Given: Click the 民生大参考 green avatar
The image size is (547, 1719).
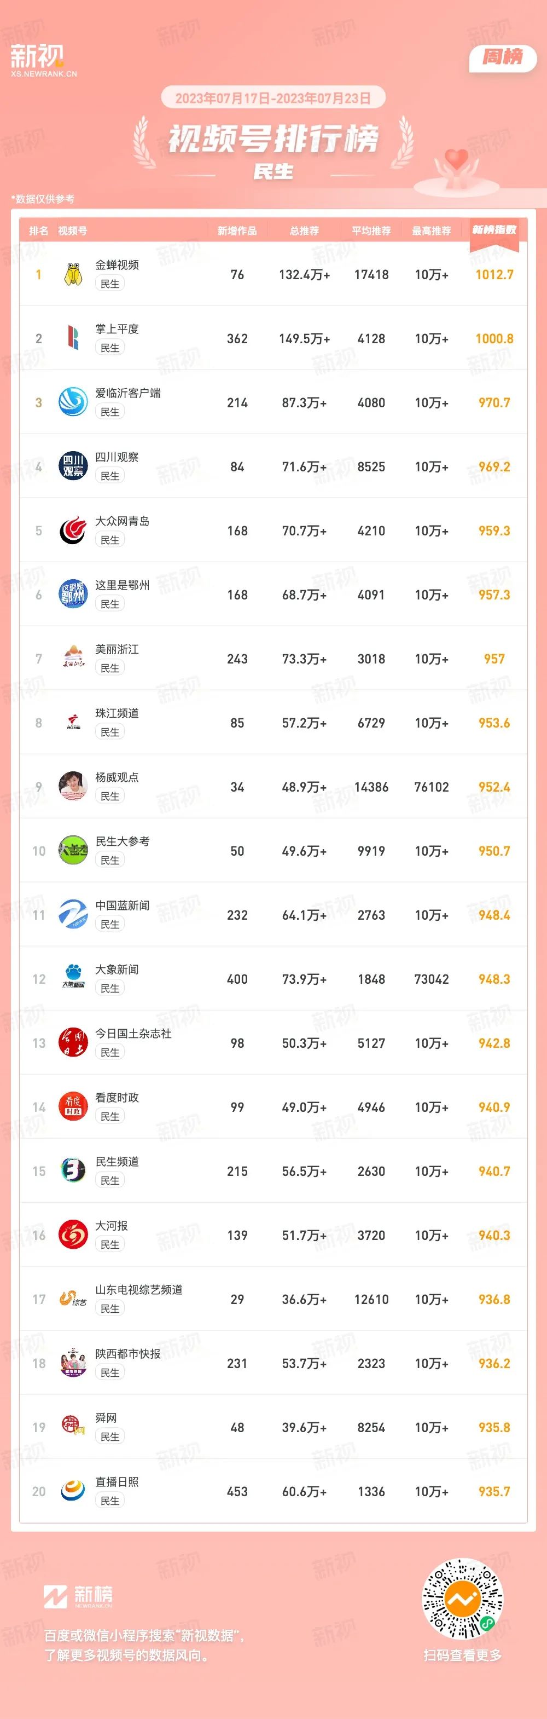Looking at the screenshot, I should (x=73, y=851).
